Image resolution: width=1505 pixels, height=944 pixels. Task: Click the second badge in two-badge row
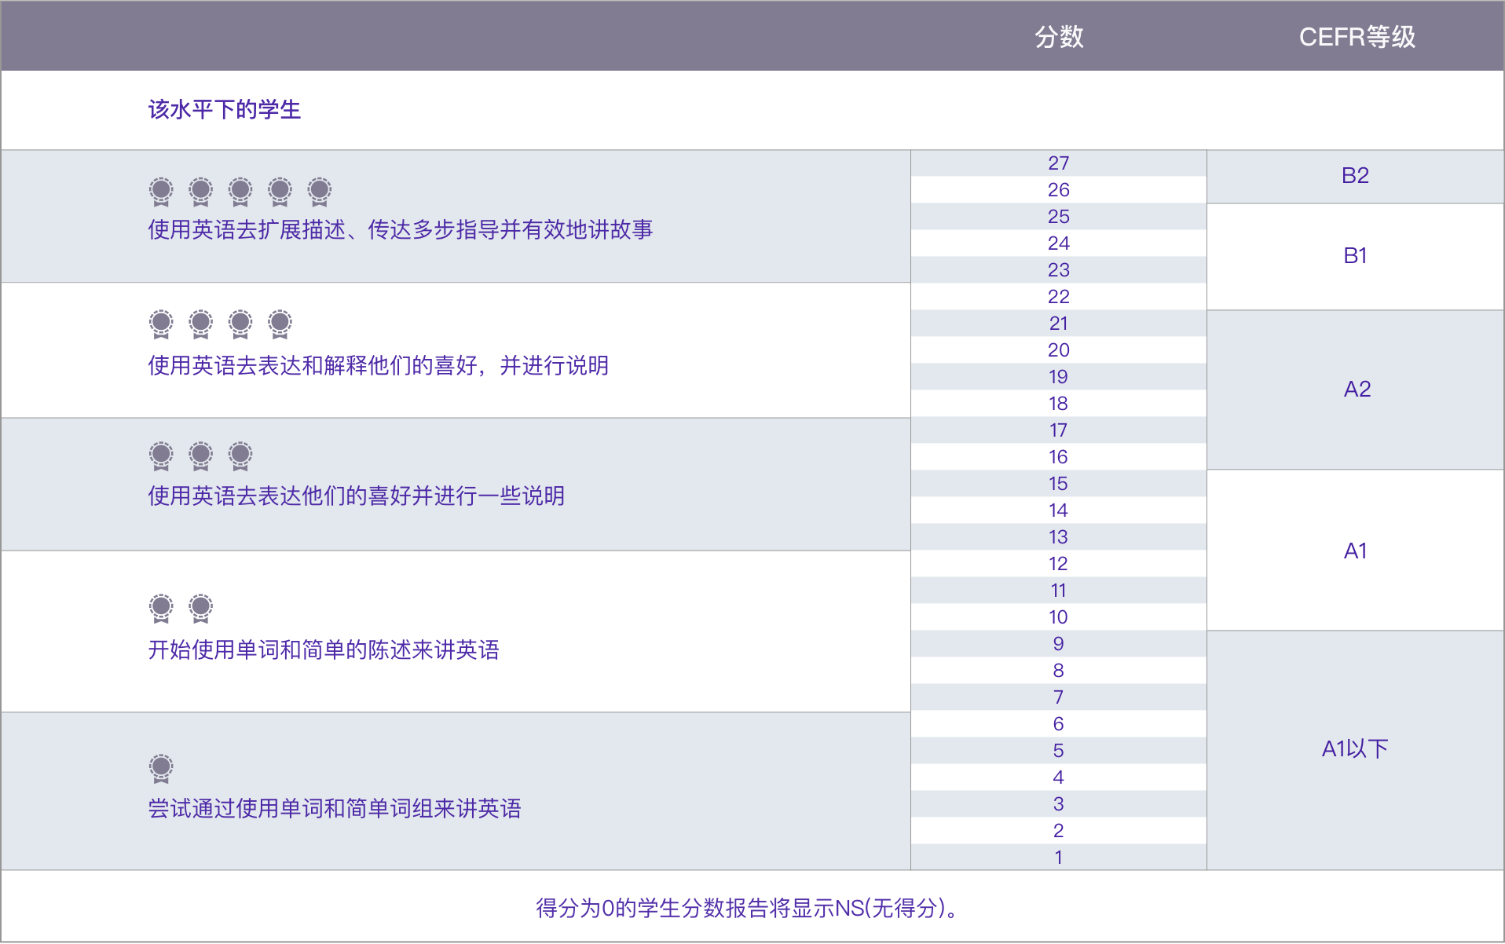coord(201,608)
